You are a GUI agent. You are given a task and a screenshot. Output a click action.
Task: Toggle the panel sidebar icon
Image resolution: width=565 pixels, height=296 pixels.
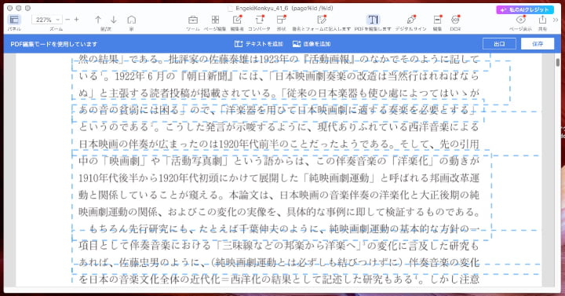pos(14,20)
